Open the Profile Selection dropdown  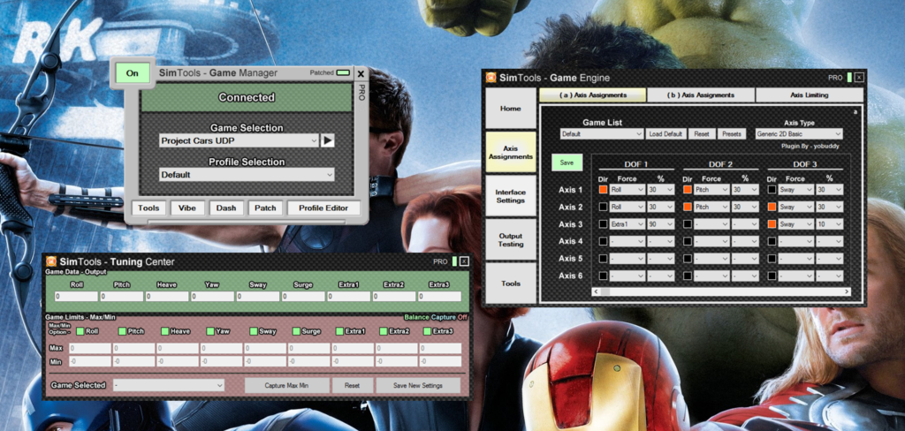click(x=247, y=174)
